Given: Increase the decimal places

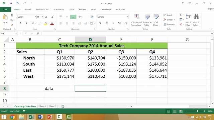Looking at the screenshot, I should (x=119, y=23).
